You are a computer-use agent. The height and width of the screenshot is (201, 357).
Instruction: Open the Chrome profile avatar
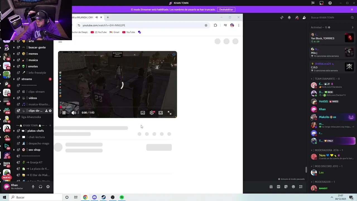click(x=232, y=25)
